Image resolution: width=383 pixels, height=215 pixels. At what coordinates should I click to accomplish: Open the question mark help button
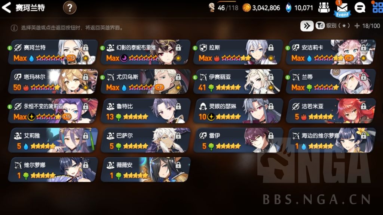point(70,8)
